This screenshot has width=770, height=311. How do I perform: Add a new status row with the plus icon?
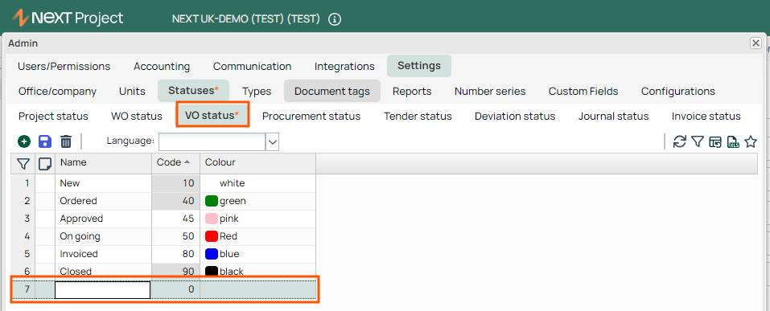click(24, 141)
